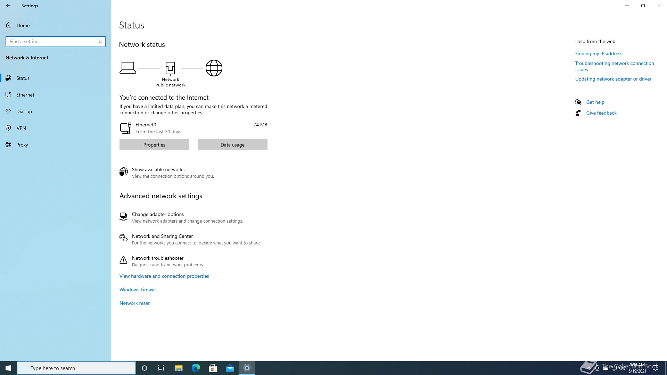Click the back arrow in Settings
This screenshot has height=375, width=667.
(8, 6)
